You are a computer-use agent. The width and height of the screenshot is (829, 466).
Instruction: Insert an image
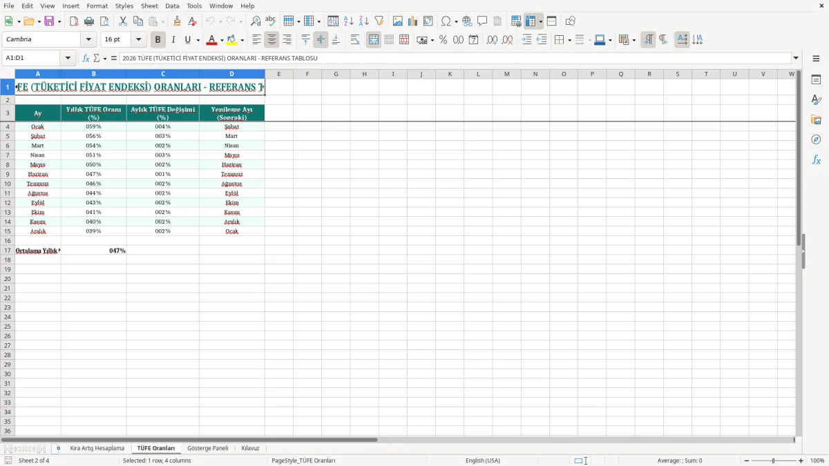[397, 21]
